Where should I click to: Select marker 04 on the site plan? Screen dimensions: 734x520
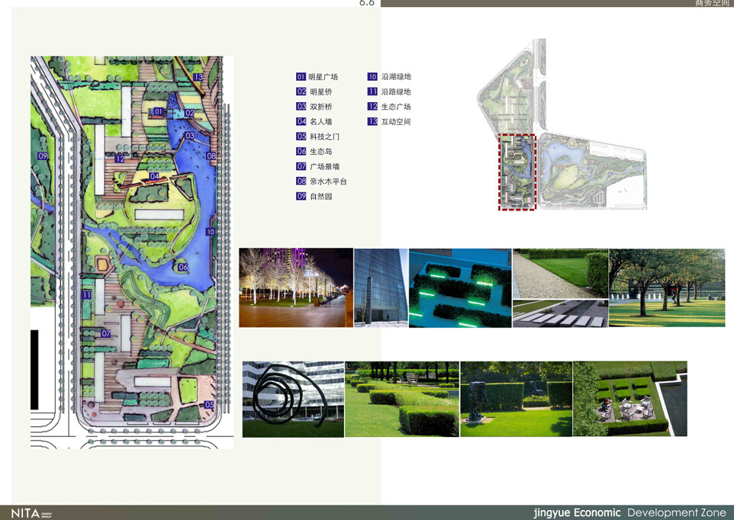pos(154,176)
